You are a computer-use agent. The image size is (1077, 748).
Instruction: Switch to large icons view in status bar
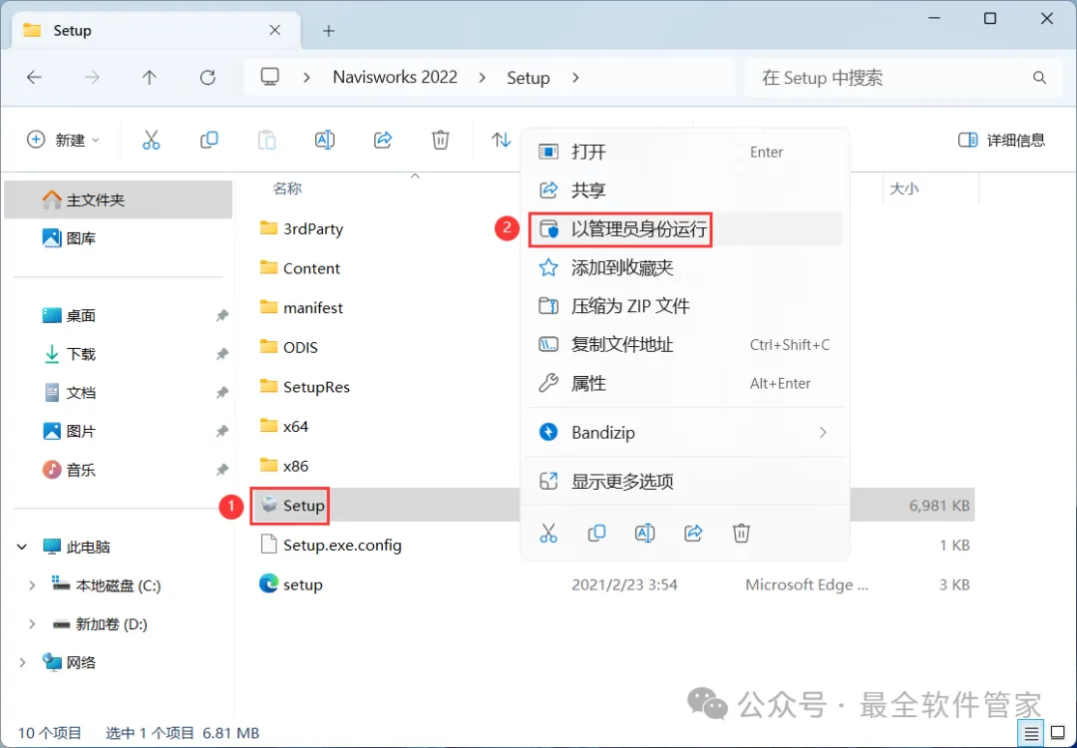coord(1058,734)
